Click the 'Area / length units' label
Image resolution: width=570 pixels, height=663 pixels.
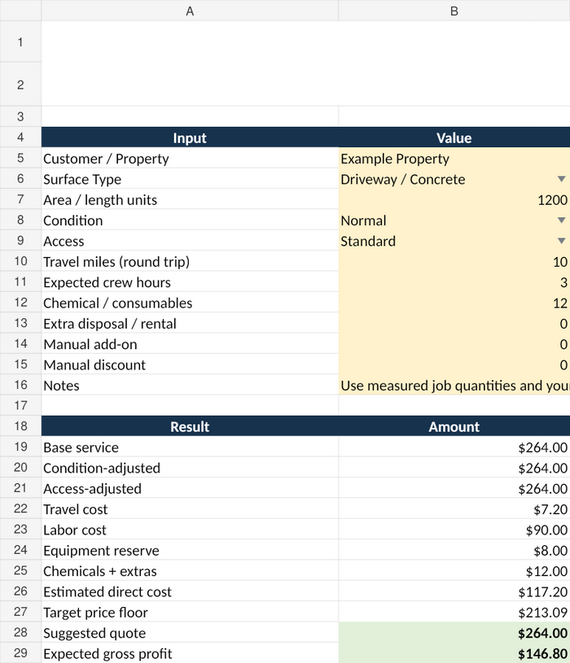tap(100, 200)
